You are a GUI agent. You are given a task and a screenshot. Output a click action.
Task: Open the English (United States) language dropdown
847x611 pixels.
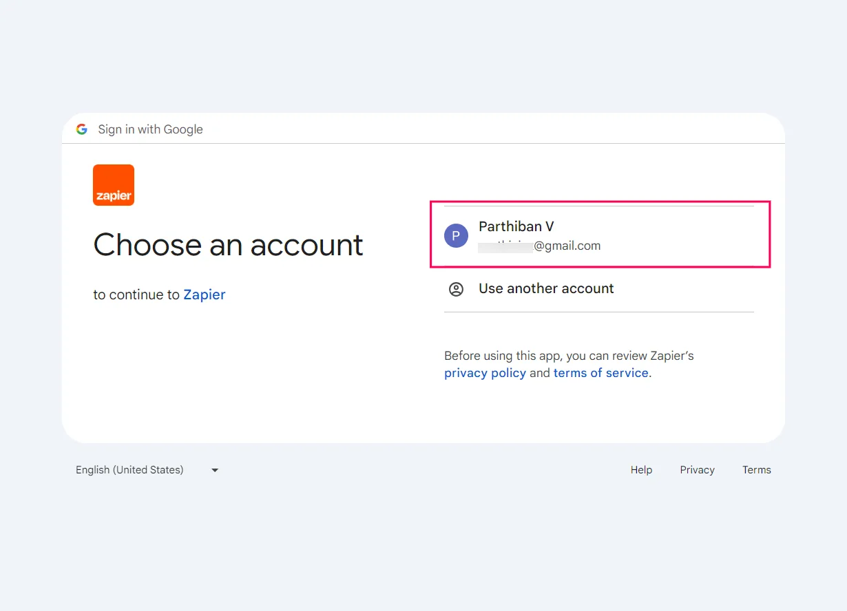[x=147, y=470]
